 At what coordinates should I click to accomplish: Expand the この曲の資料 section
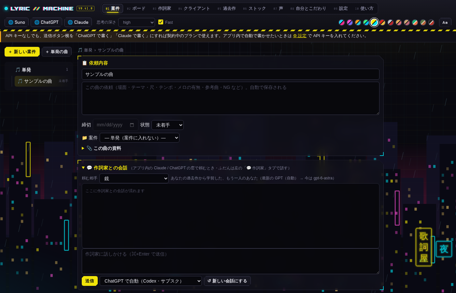[x=102, y=148]
